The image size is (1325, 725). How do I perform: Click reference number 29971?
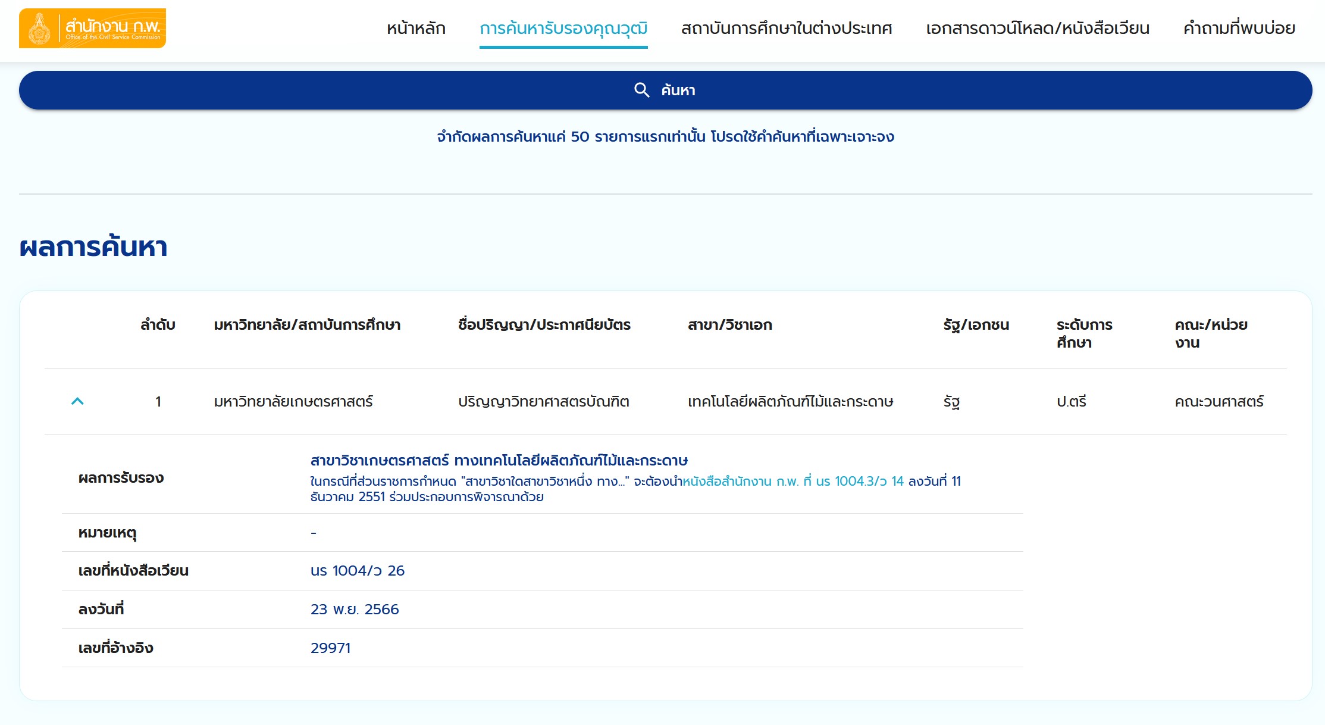[x=330, y=648]
